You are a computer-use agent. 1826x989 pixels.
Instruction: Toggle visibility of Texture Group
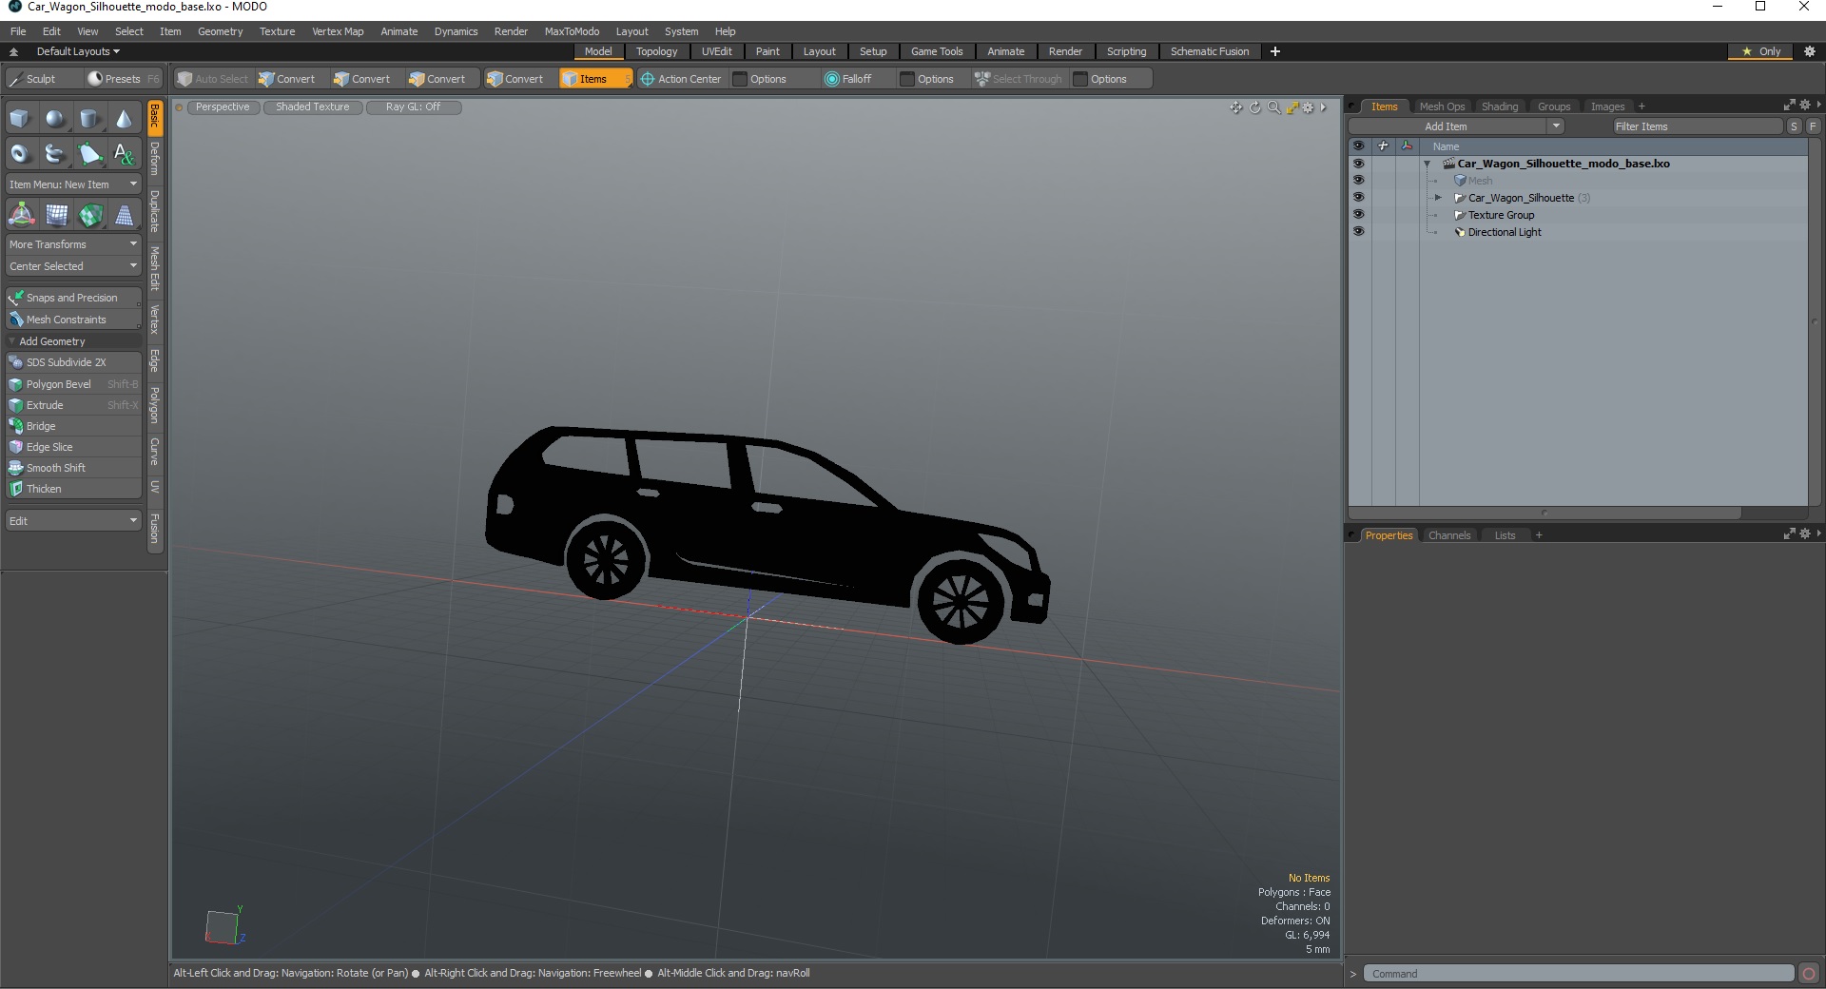coord(1358,215)
